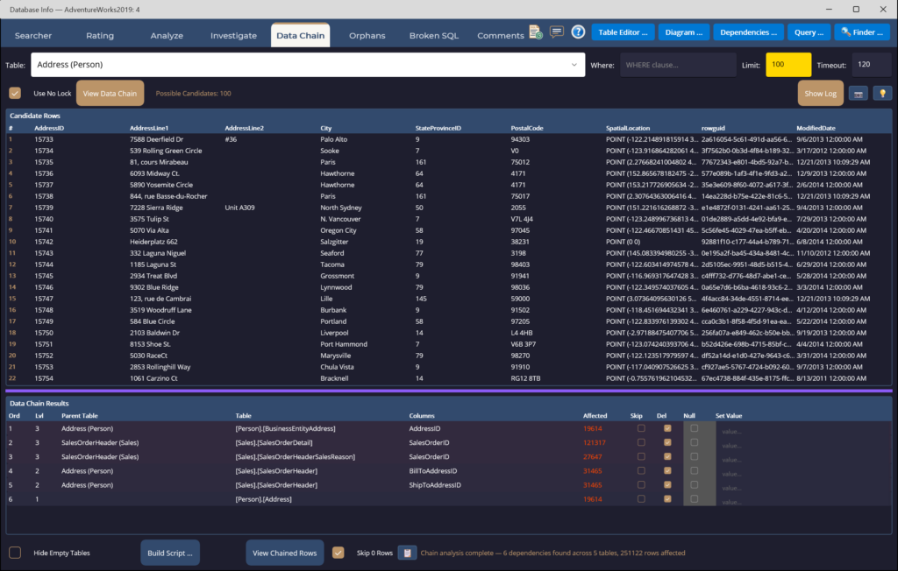898x571 pixels.
Task: Check Skip for the ShipToAddressID row
Action: [641, 485]
